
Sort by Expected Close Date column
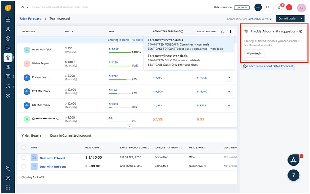134,148
